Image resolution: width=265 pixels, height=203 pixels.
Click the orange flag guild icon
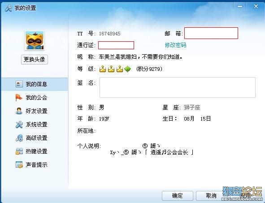coord(19,98)
